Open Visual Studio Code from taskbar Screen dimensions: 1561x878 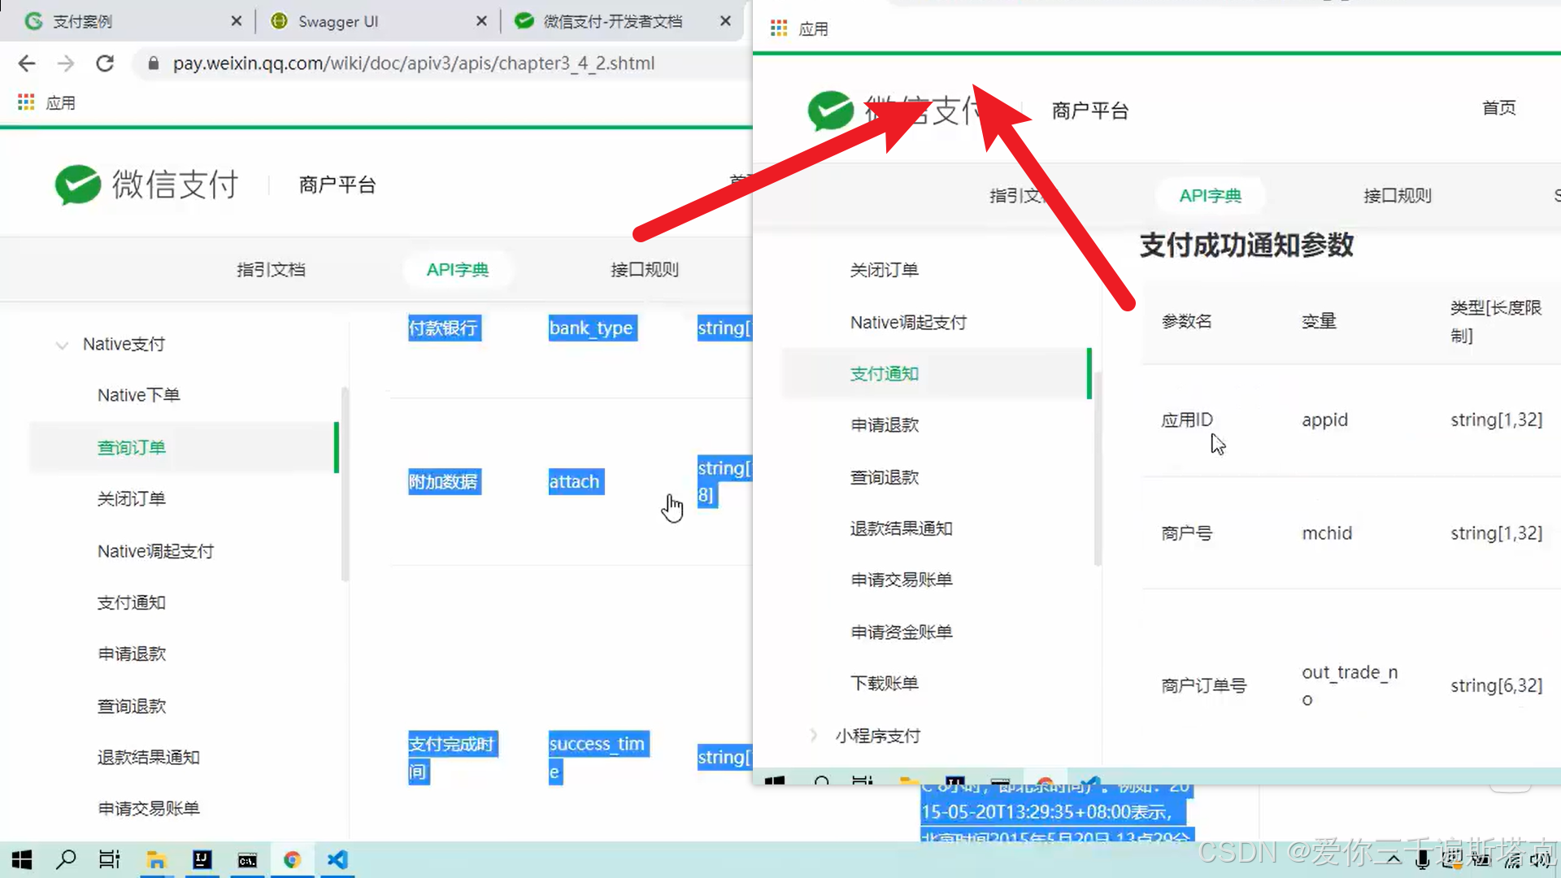point(337,859)
